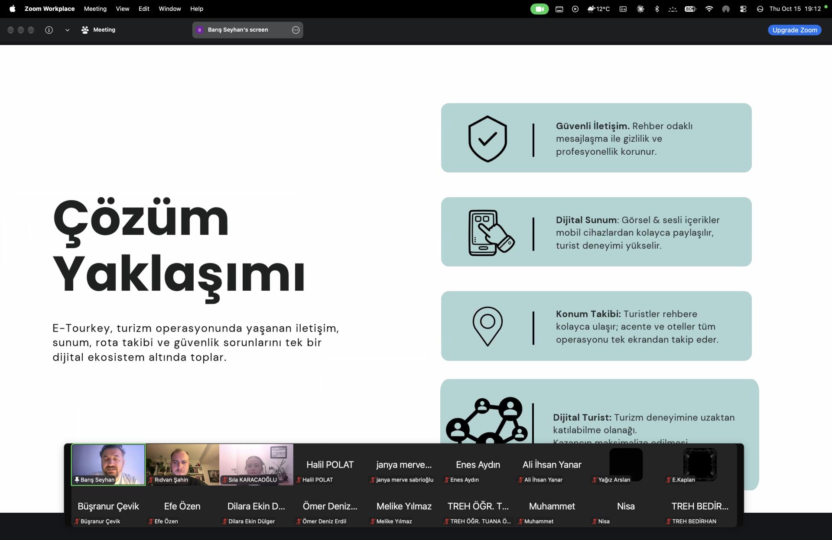Open the meeting information icon
The width and height of the screenshot is (832, 540).
pos(49,30)
